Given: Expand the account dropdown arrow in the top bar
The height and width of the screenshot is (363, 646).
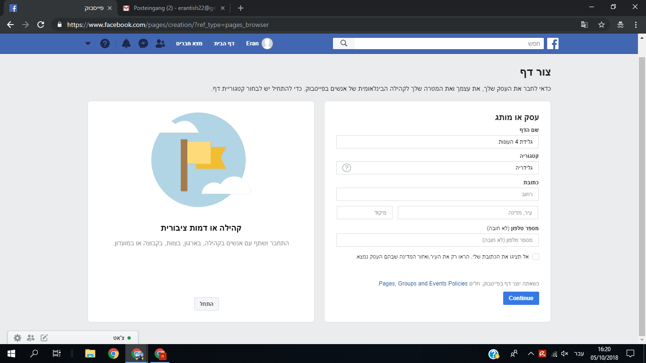Looking at the screenshot, I should pos(88,43).
